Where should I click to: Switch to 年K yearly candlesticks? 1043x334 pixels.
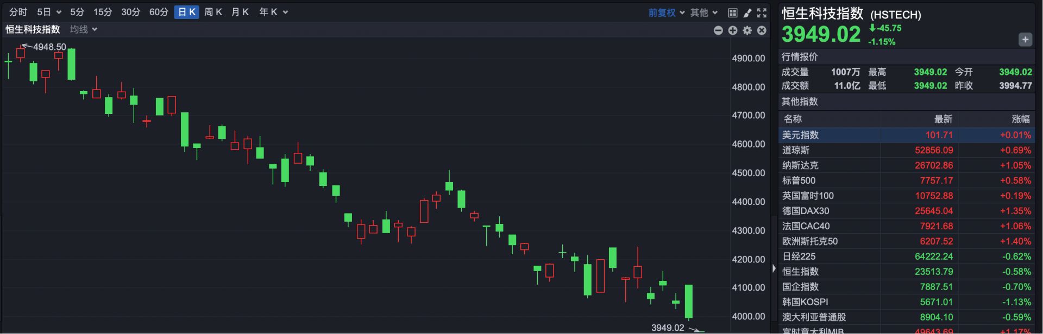tap(268, 12)
